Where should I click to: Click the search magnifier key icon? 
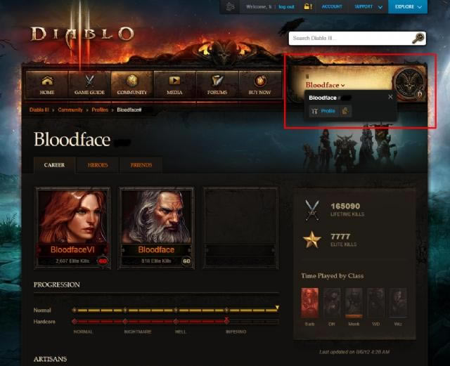(x=418, y=38)
